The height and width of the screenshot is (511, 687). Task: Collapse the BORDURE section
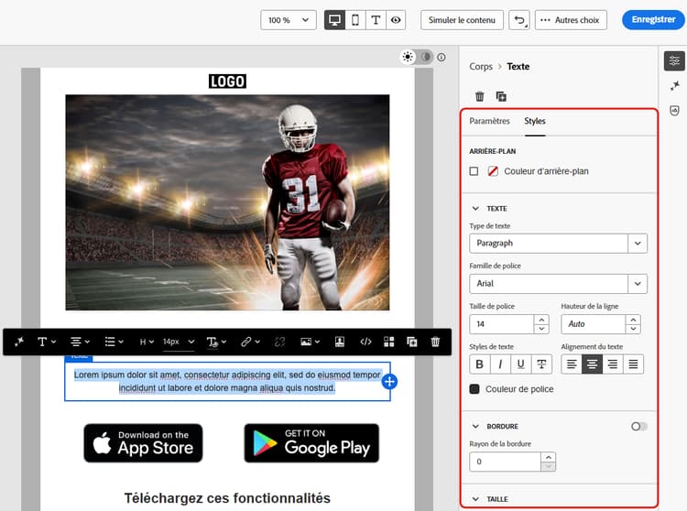pos(475,427)
